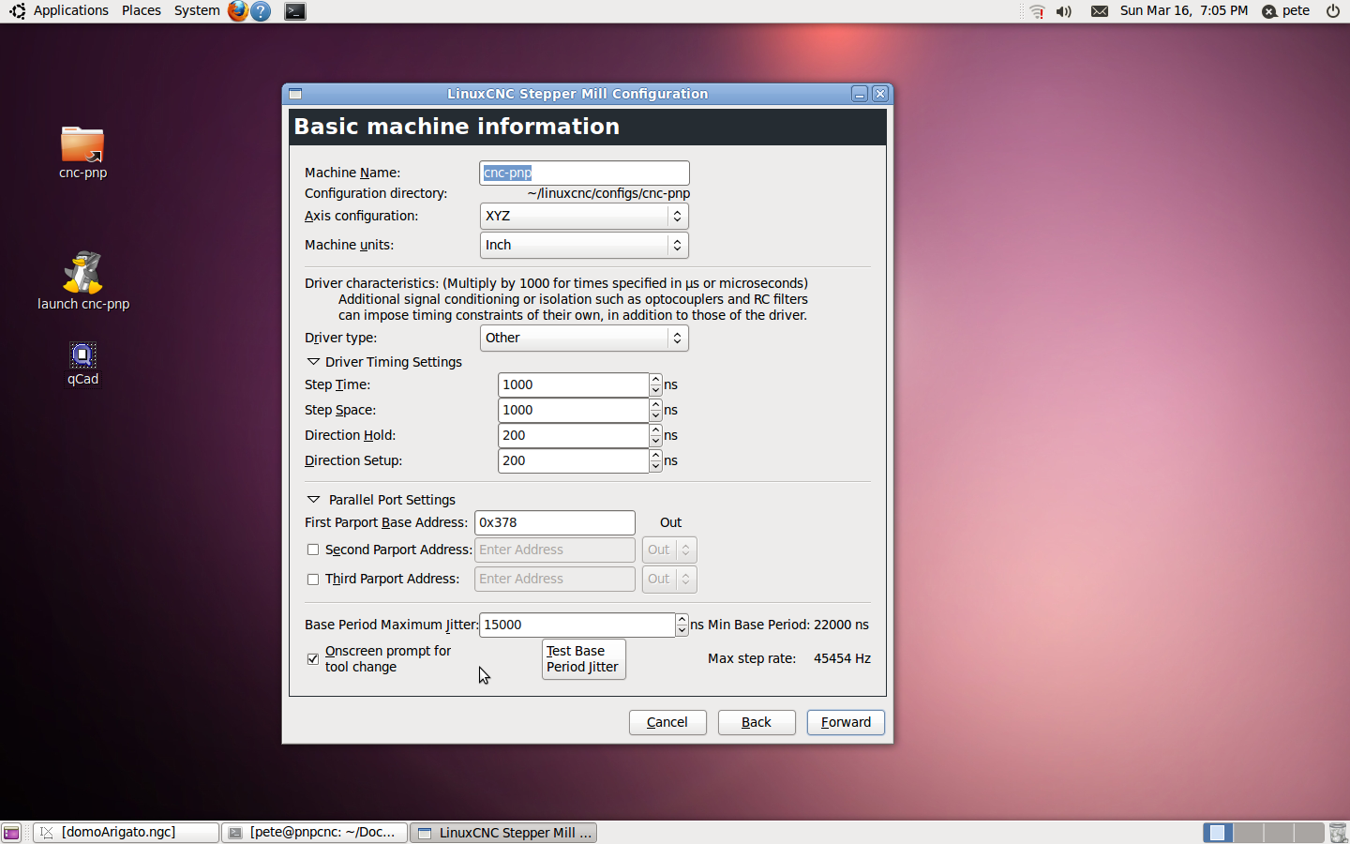The width and height of the screenshot is (1350, 844).
Task: Minimize the LinuxCNC configuration window
Action: coord(860,94)
